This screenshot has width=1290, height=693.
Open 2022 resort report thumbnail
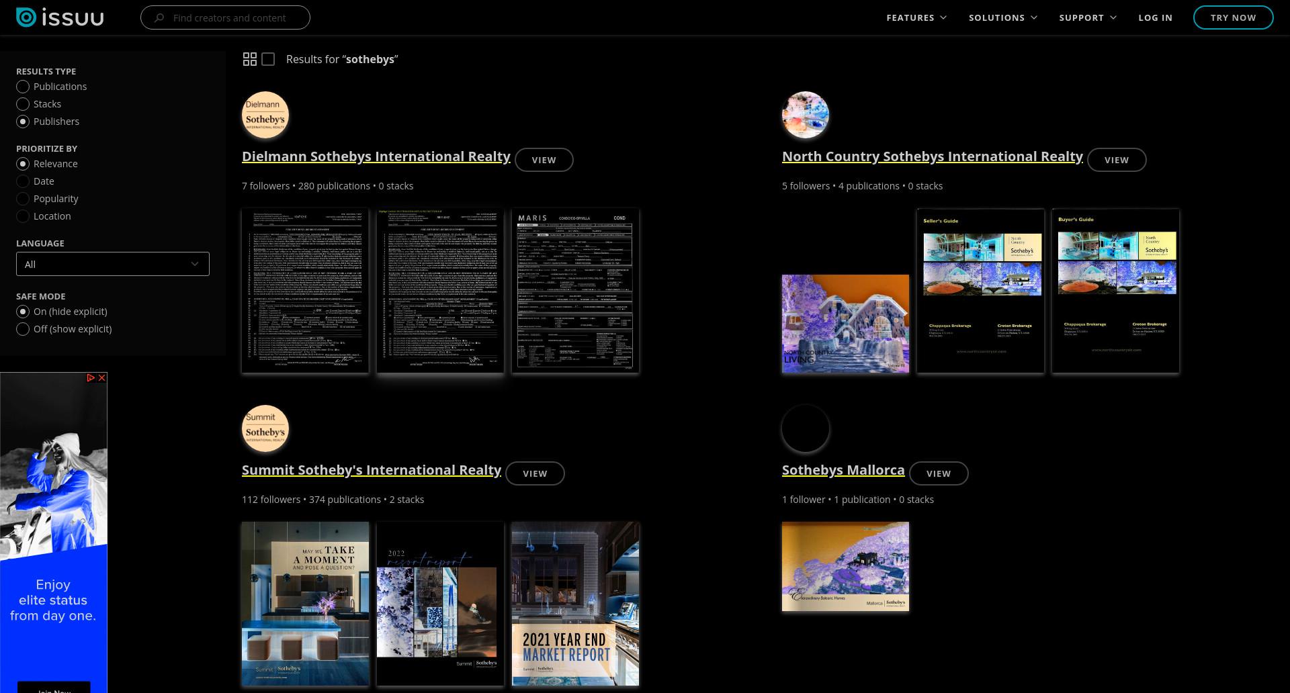(x=440, y=604)
